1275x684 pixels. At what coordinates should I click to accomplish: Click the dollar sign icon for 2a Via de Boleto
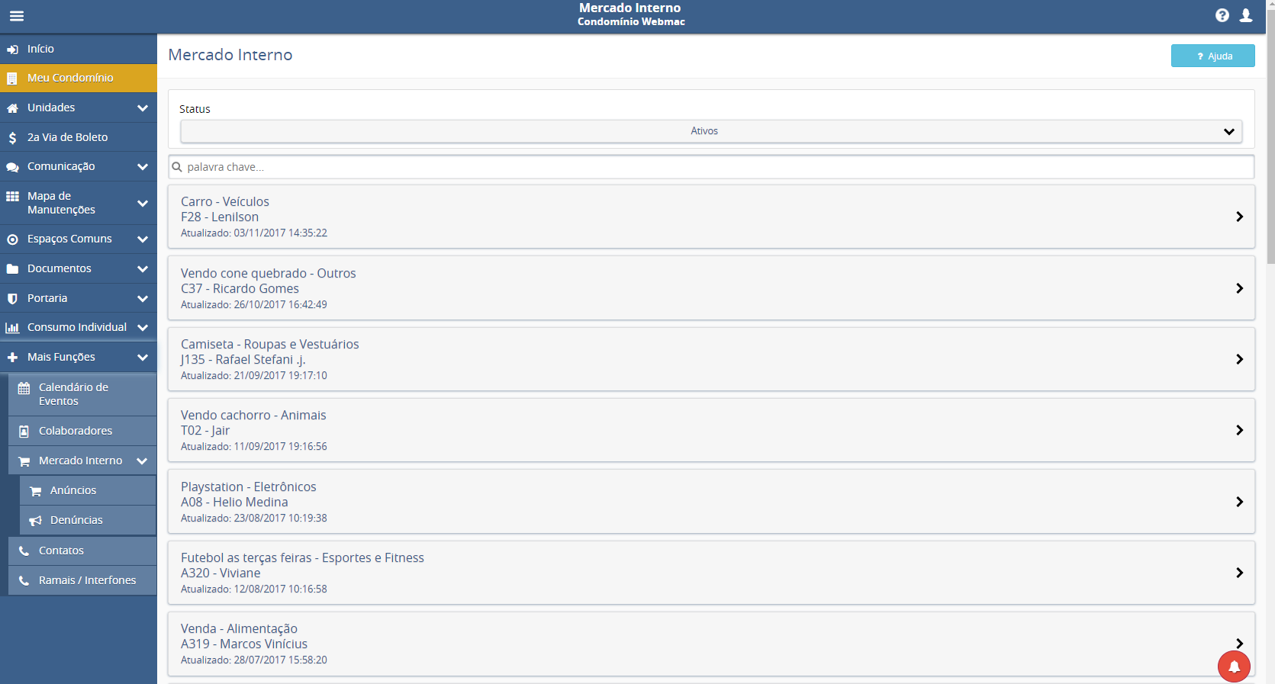pyautogui.click(x=12, y=138)
